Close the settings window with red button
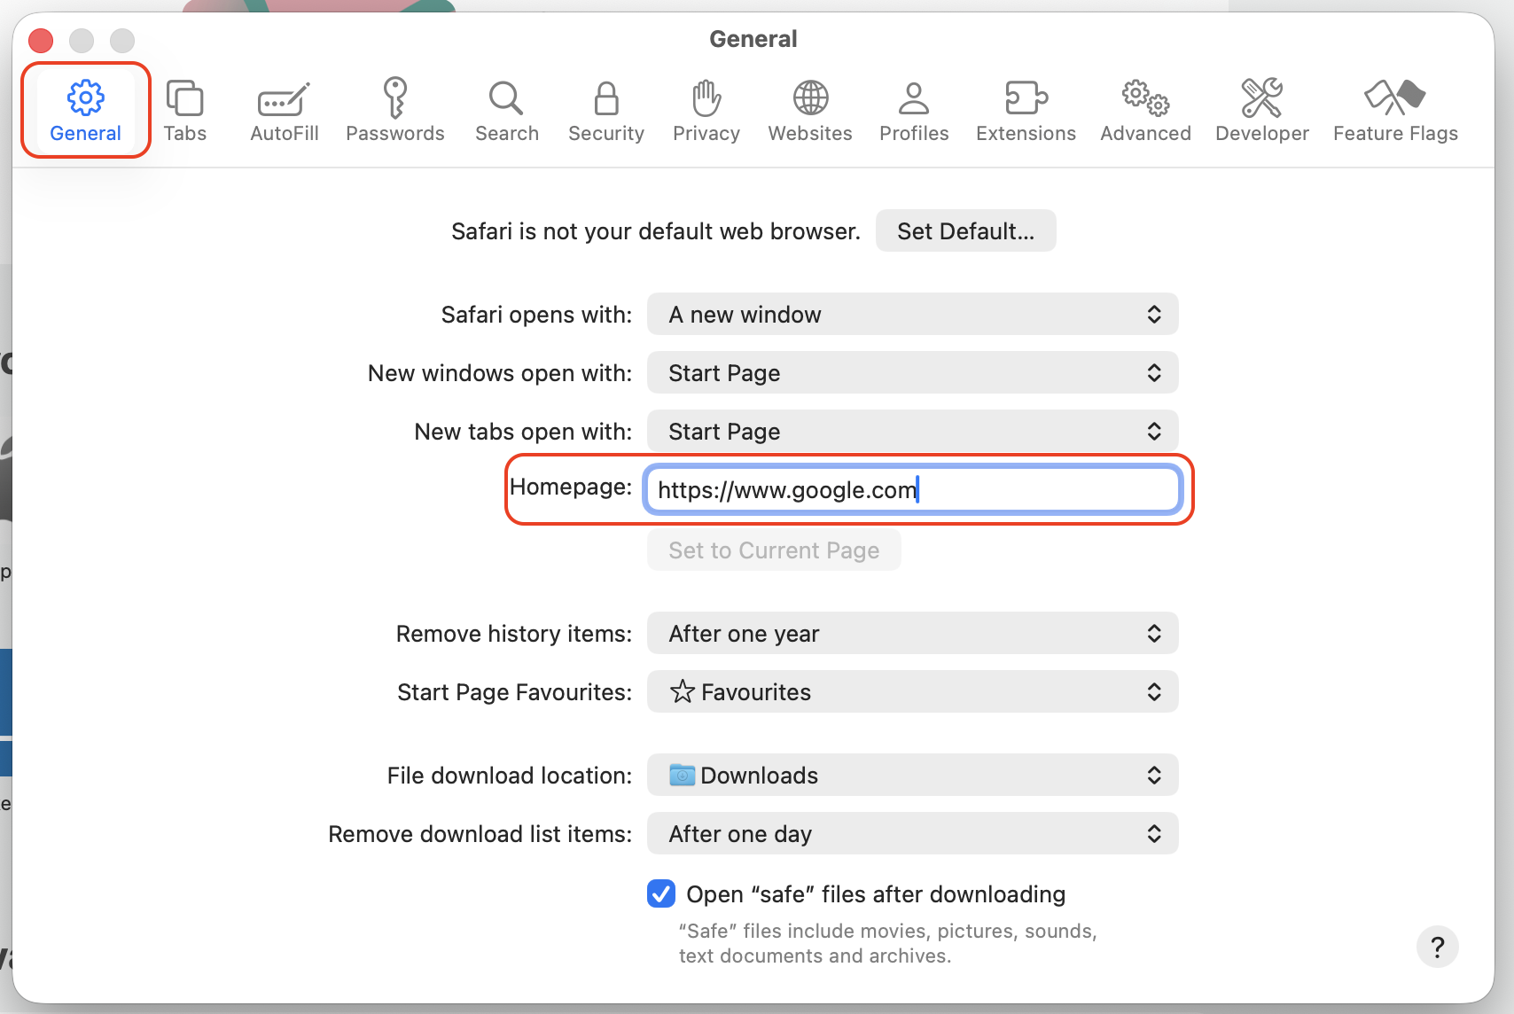The image size is (1514, 1014). pos(41,40)
